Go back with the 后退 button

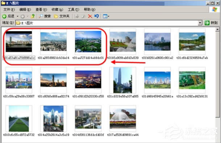tap(8, 16)
